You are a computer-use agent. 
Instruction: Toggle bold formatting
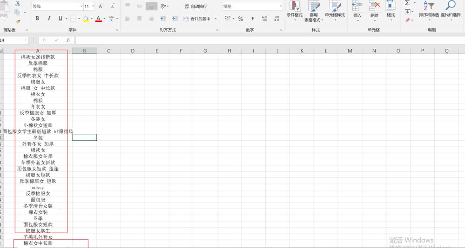[37, 19]
